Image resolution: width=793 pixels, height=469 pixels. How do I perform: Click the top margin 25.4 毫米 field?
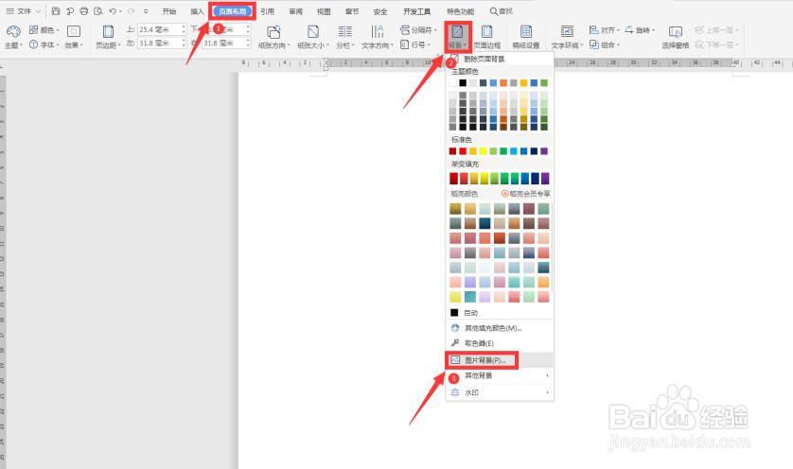(x=158, y=30)
